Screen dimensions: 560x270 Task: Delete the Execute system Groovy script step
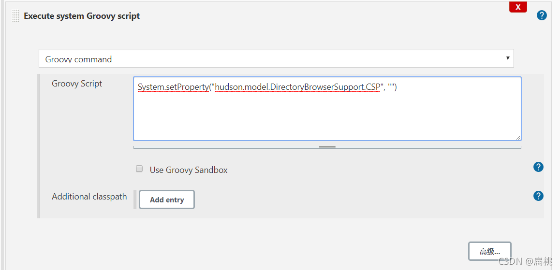pos(518,7)
